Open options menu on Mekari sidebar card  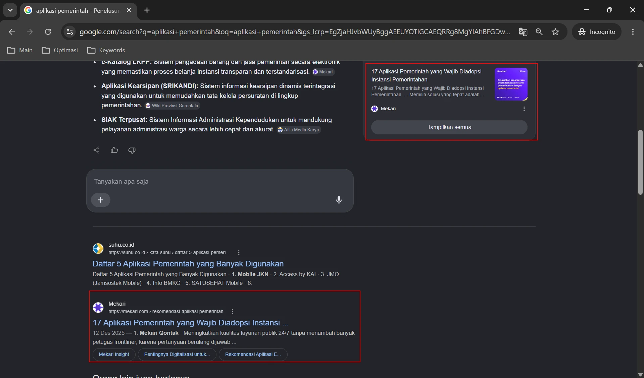[x=524, y=109]
